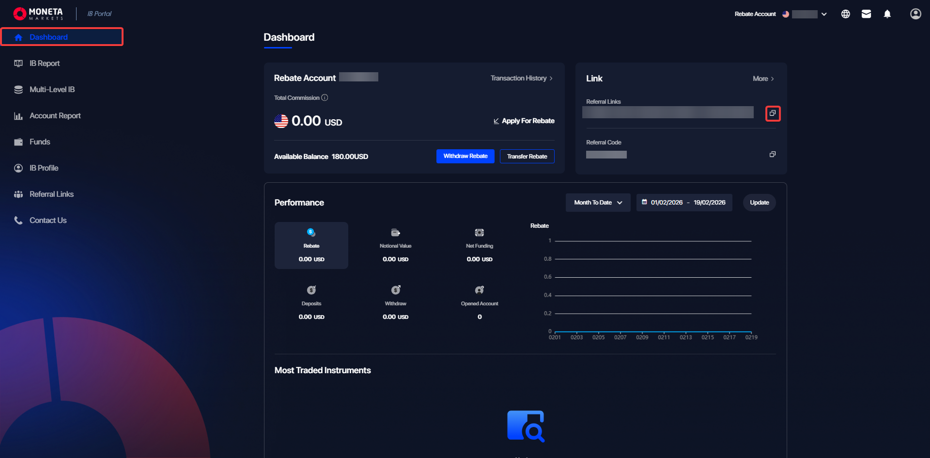
Task: Click the IB Report sidebar icon
Action: click(x=18, y=63)
